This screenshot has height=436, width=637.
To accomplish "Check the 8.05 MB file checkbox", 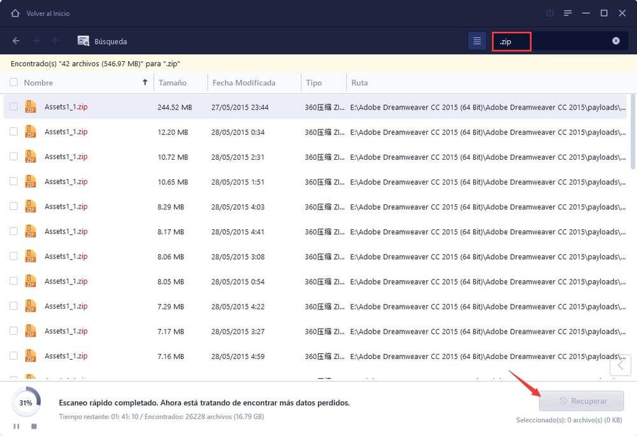I will (13, 281).
